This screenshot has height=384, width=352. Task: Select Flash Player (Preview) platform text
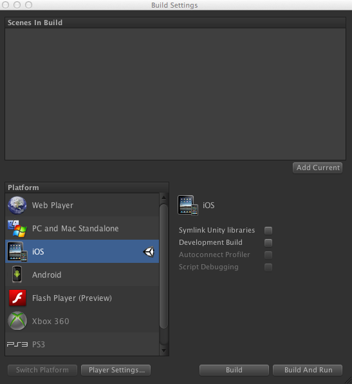(x=72, y=298)
